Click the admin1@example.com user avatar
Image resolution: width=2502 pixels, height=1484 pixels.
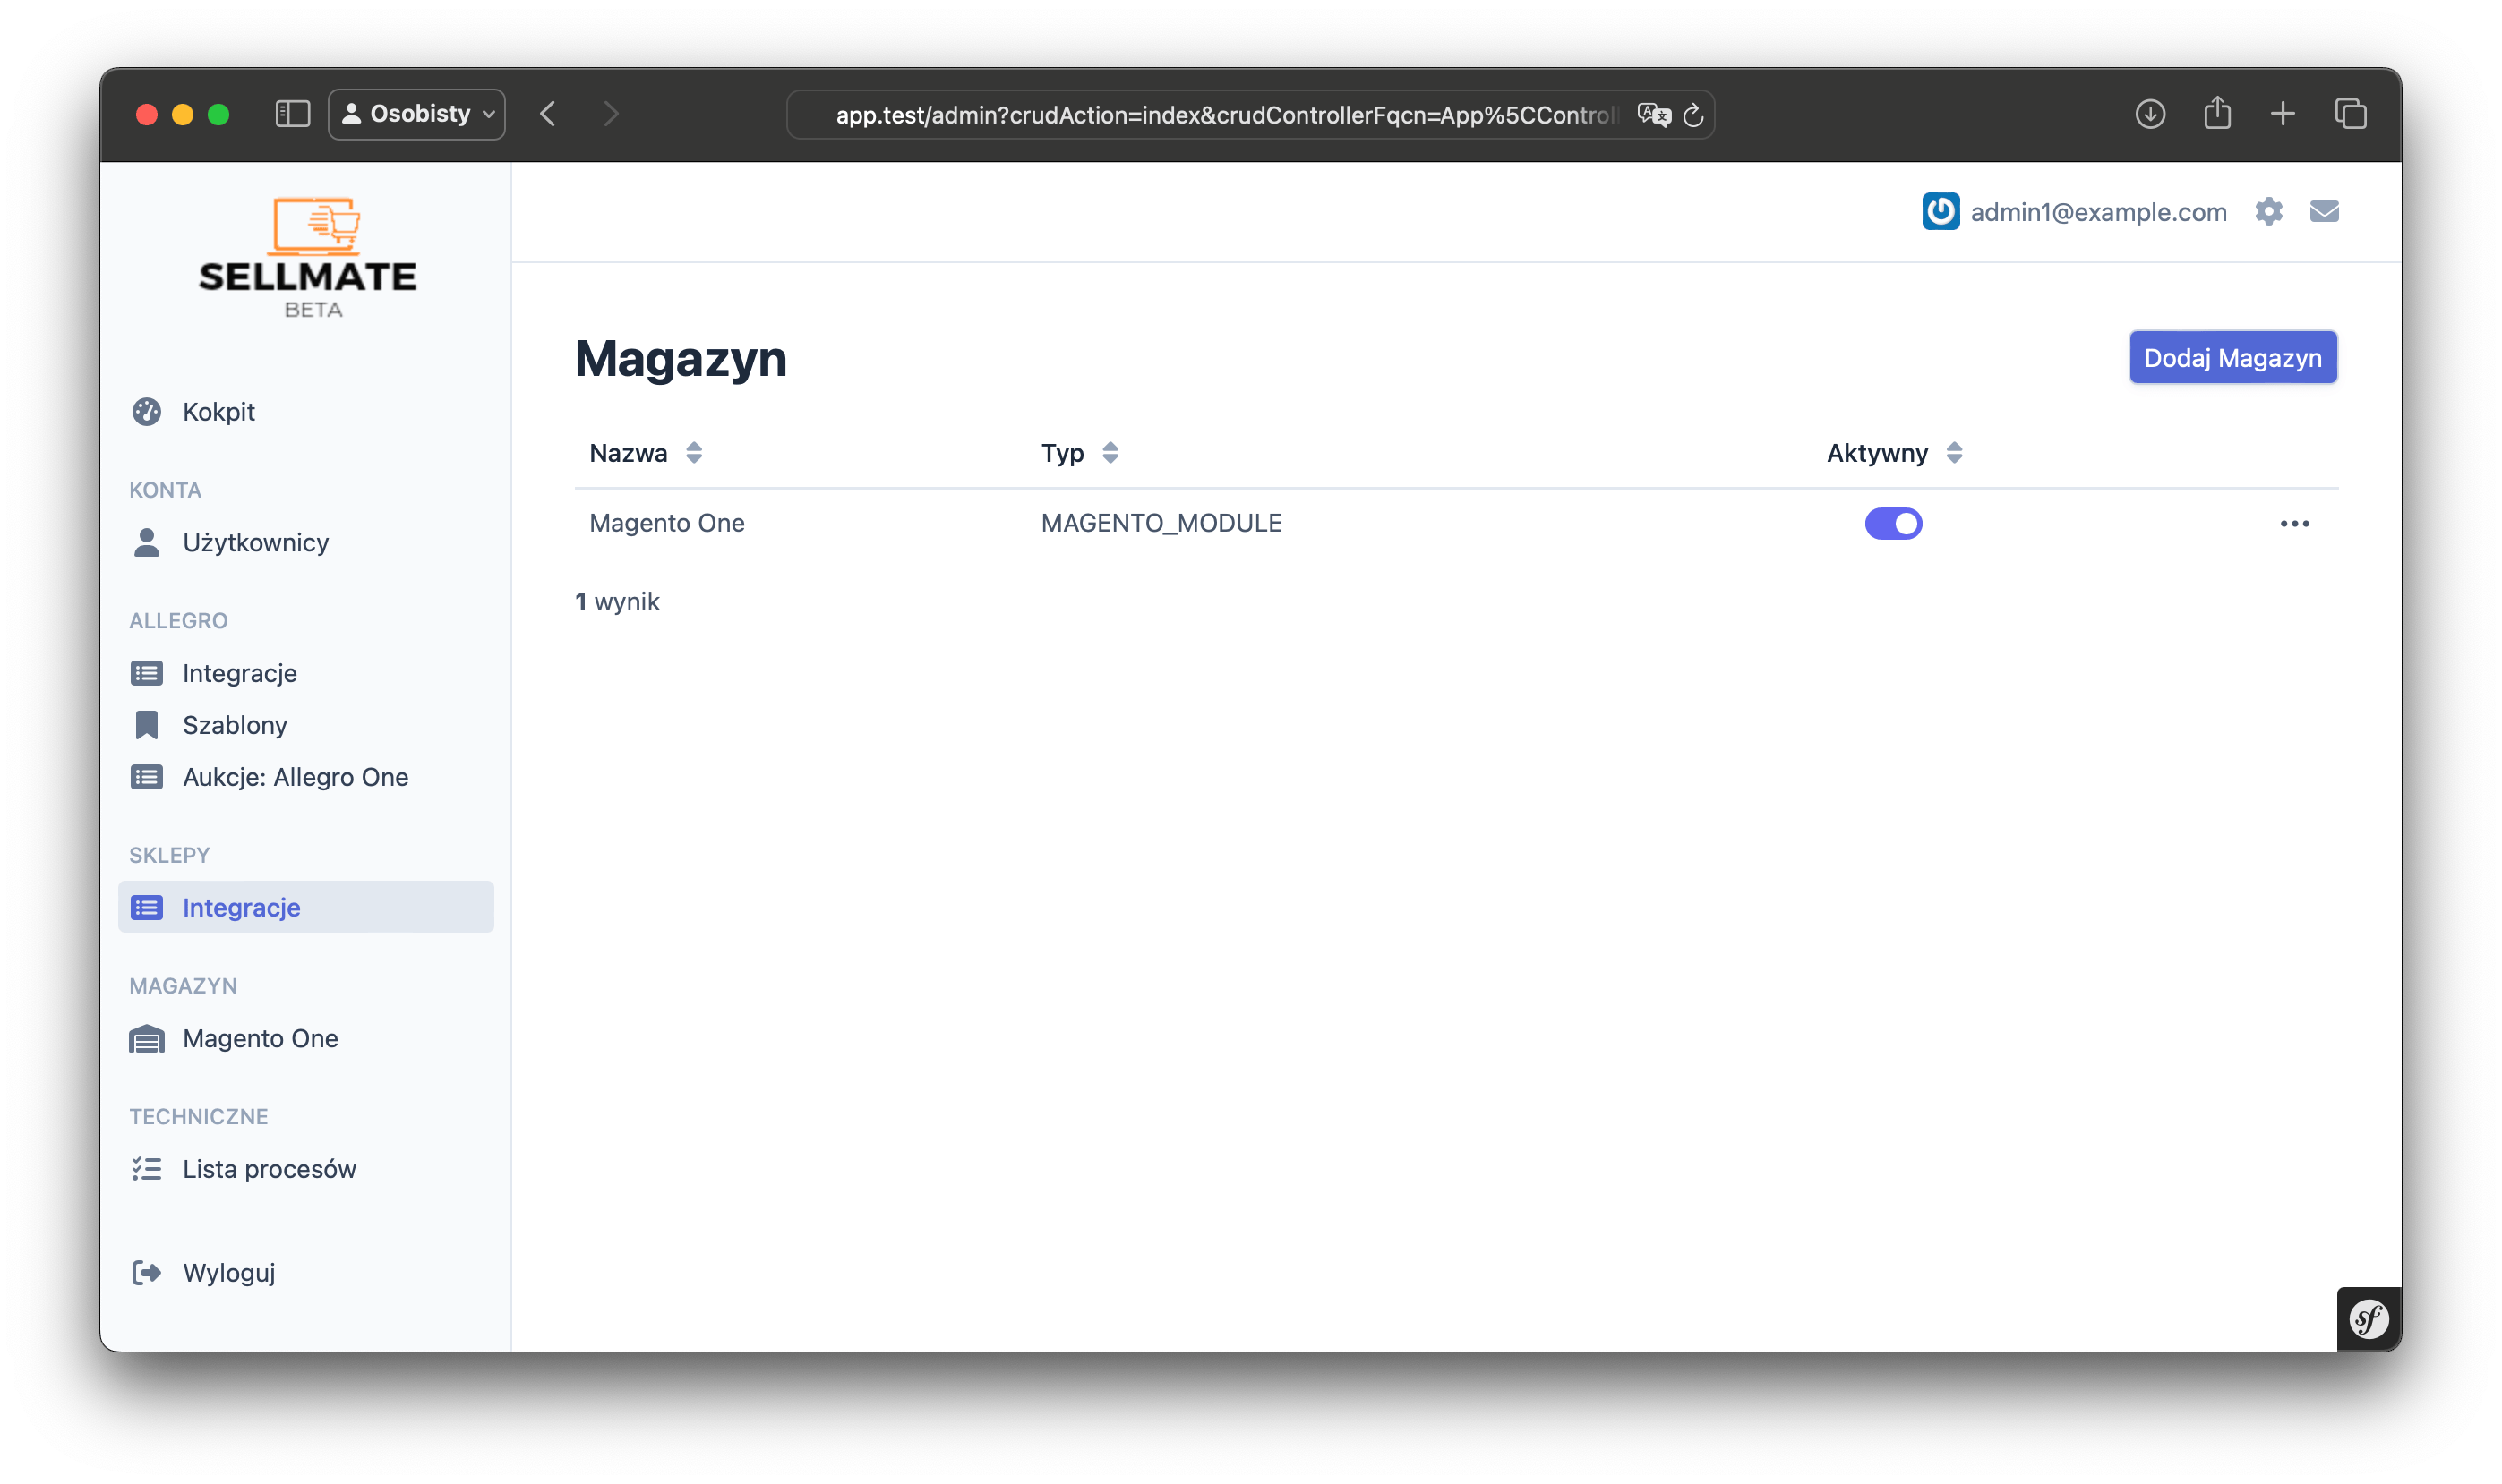1940,212
